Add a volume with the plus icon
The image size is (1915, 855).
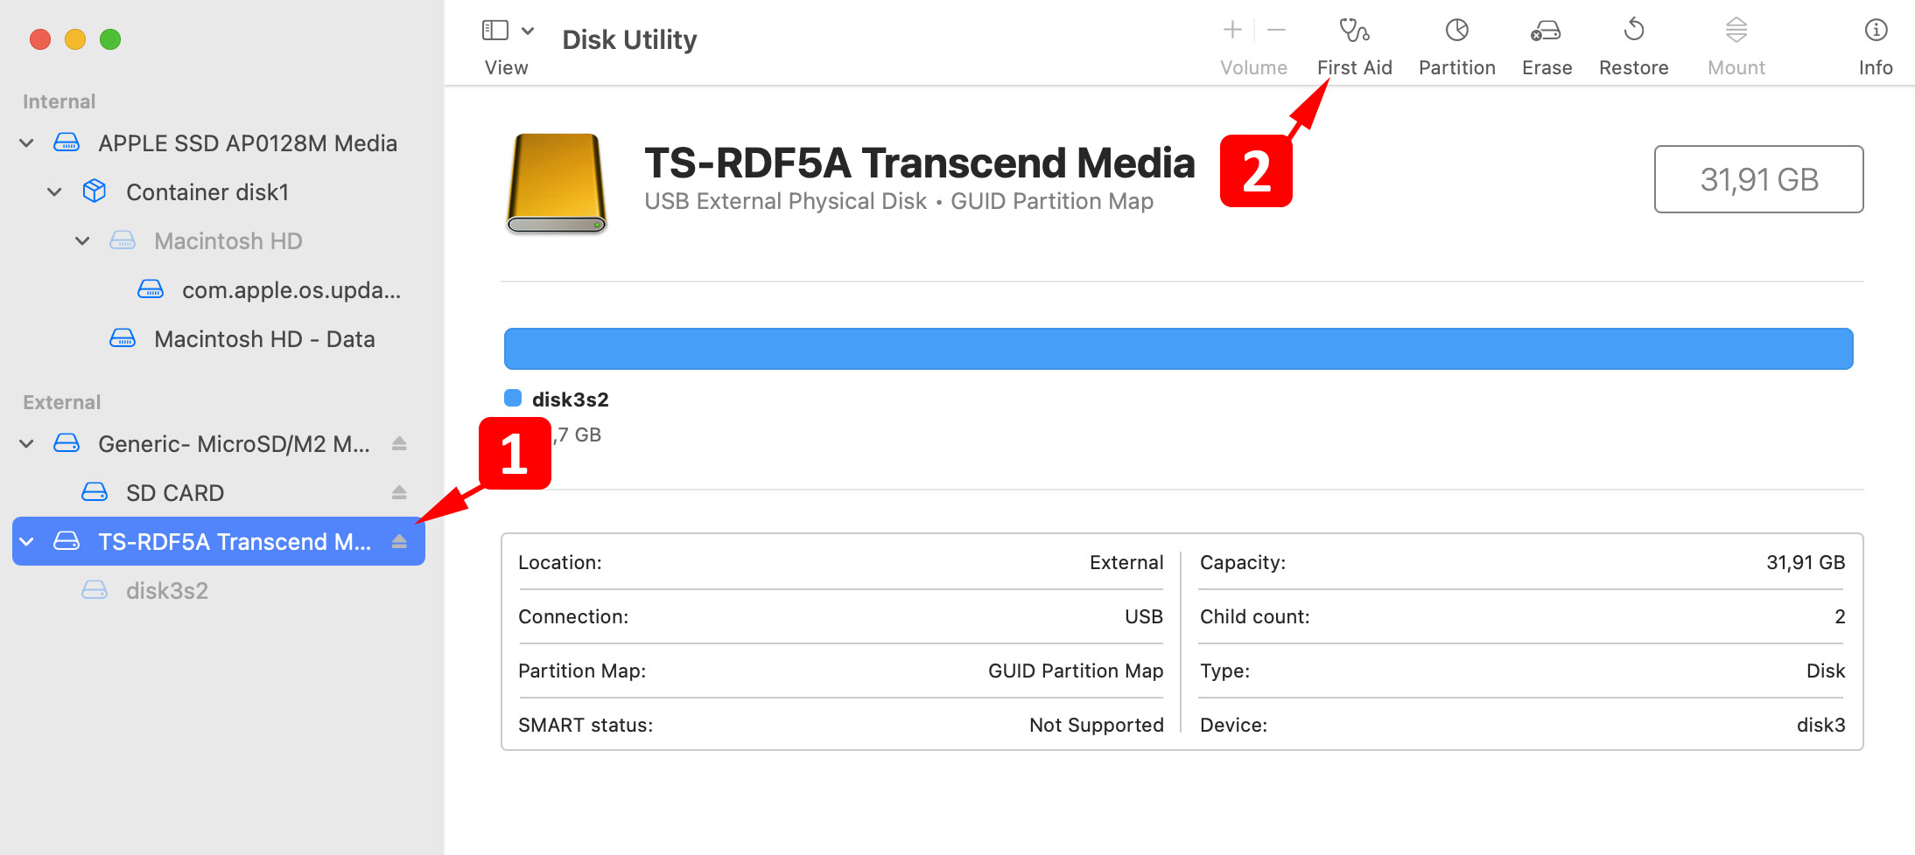coord(1232,30)
